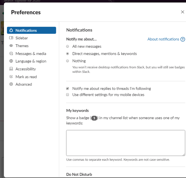Open Mark as read settings
Image resolution: width=186 pixels, height=178 pixels.
pyautogui.click(x=31, y=77)
